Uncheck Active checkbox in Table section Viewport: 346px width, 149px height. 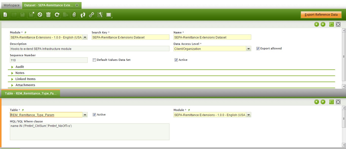[94, 115]
